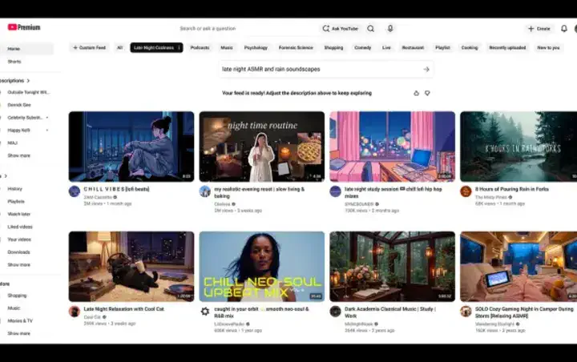Select the Music filter chip
577x362 pixels.
point(227,47)
